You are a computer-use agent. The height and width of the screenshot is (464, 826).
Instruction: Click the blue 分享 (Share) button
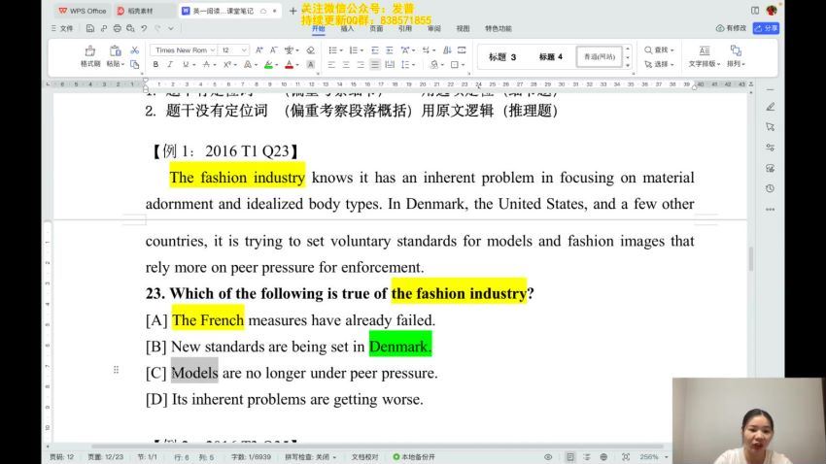point(767,28)
